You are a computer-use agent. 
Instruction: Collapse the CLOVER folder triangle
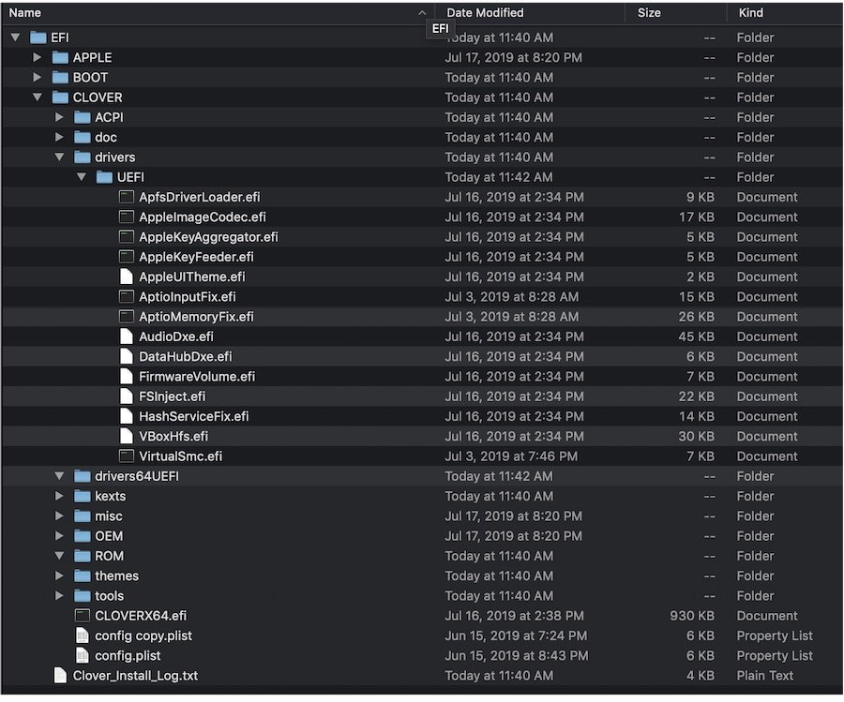38,97
